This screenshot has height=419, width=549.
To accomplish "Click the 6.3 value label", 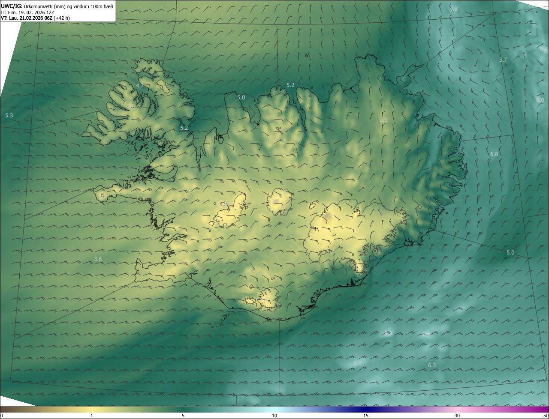I will [432, 365].
